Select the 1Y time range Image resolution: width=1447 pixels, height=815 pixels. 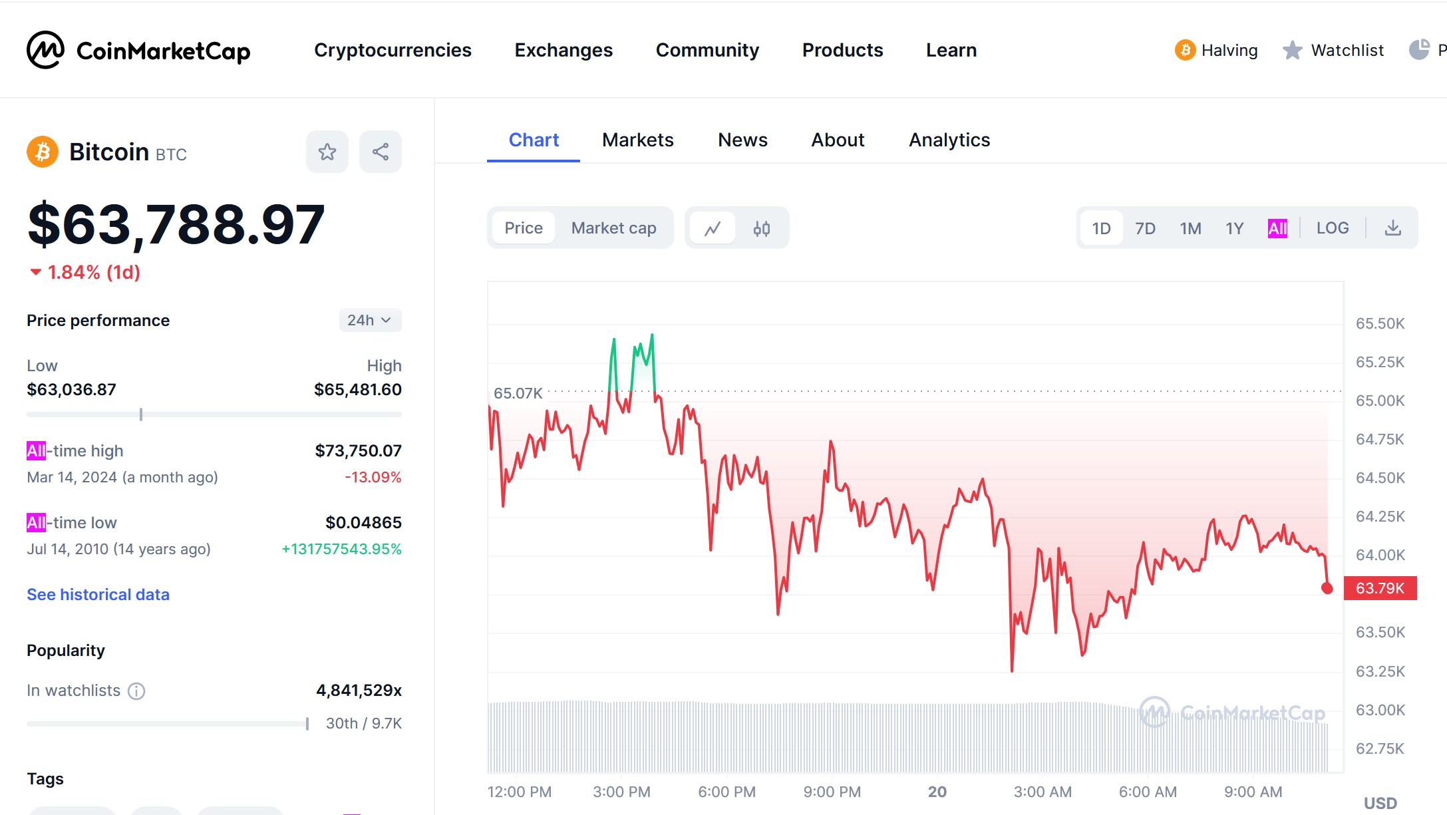click(1235, 228)
